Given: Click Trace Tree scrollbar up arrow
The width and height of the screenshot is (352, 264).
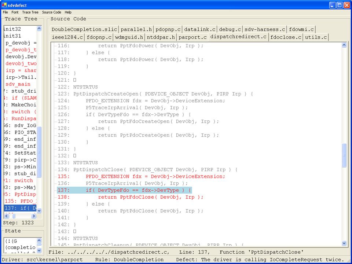Looking at the screenshot, I should coord(39,29).
